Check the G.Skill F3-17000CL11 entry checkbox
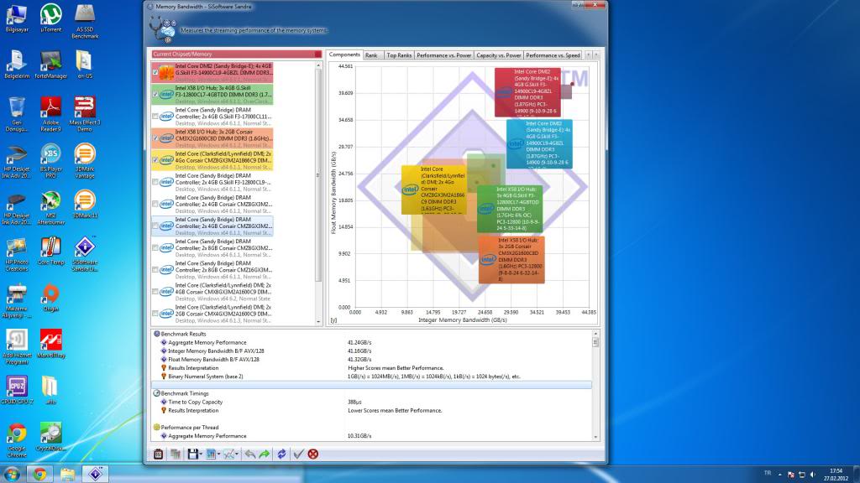 click(155, 116)
